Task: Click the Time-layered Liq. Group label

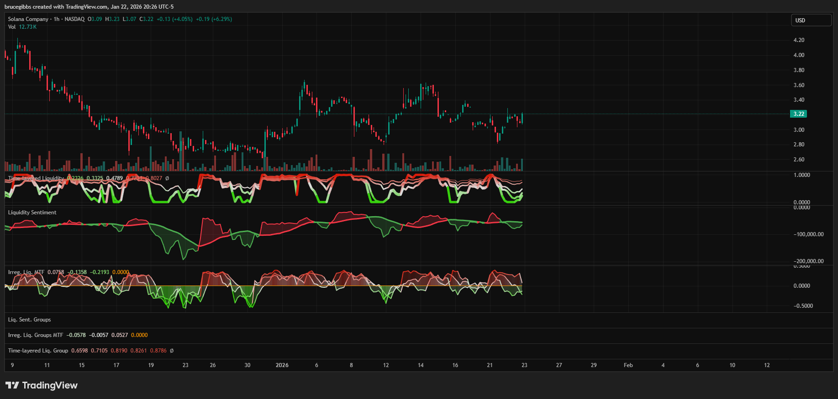Action: [x=38, y=351]
